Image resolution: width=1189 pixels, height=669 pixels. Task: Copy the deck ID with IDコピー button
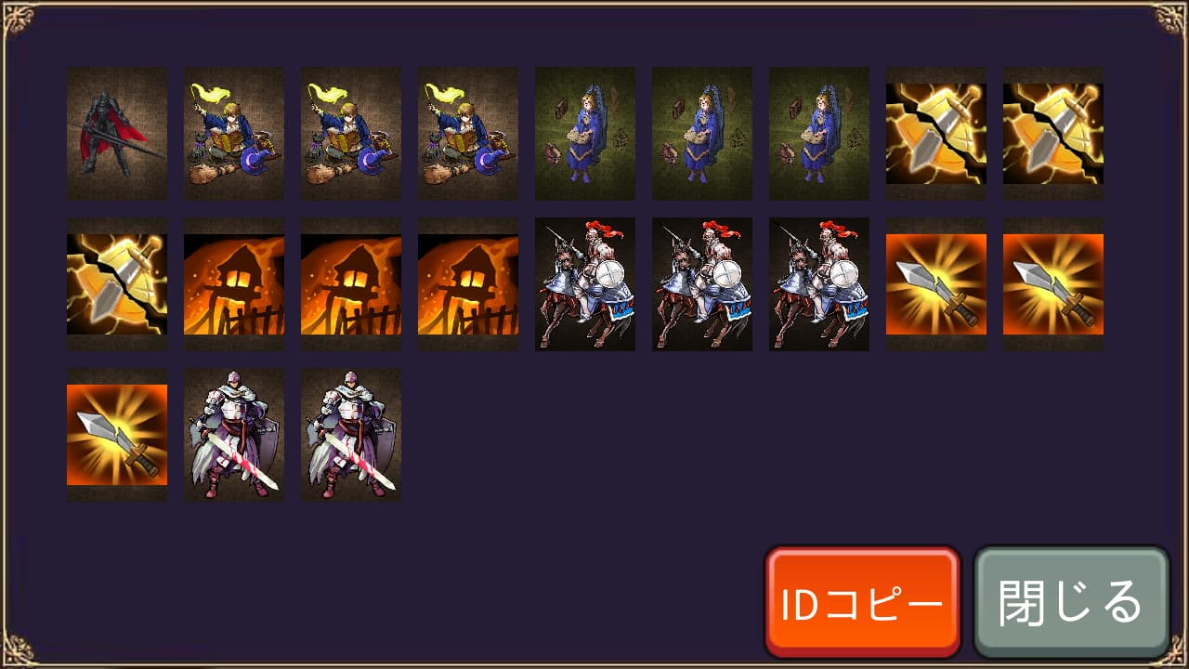(x=863, y=602)
